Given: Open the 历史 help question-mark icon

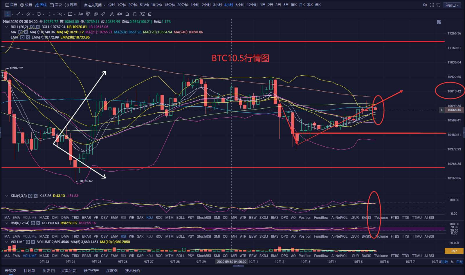Looking at the screenshot, I should click(x=53, y=271).
